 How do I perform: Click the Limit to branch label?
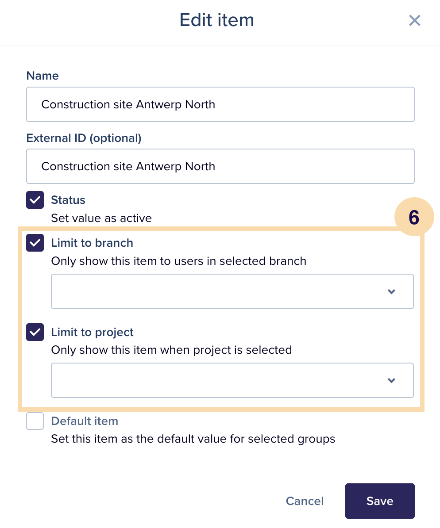click(x=92, y=243)
